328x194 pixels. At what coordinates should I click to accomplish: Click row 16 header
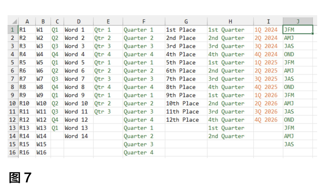point(13,153)
